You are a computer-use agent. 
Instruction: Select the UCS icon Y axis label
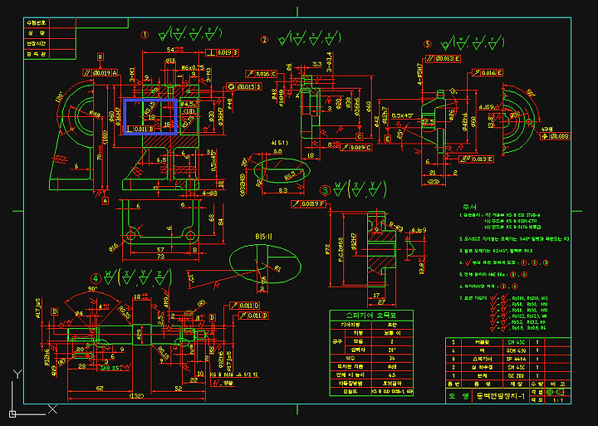[17, 375]
